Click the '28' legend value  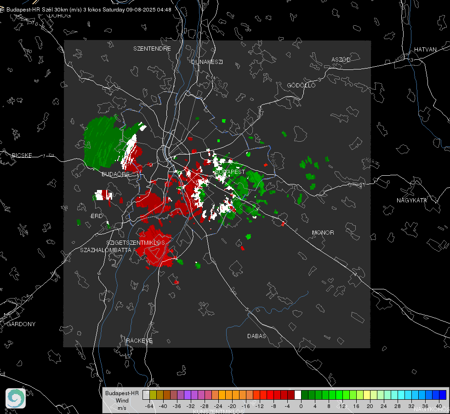click(398, 406)
